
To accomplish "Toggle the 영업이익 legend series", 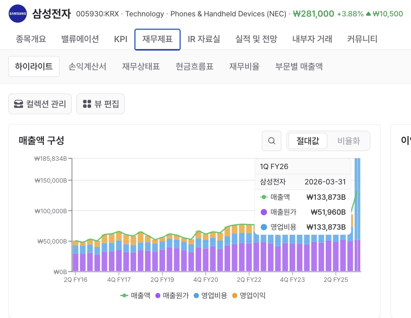I will coord(249,295).
